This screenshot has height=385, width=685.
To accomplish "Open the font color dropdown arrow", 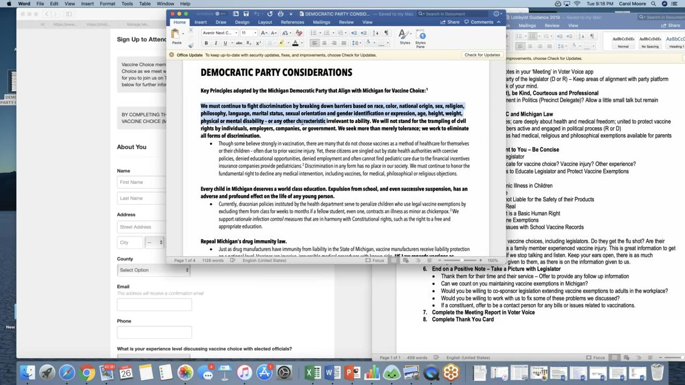I will click(x=301, y=43).
